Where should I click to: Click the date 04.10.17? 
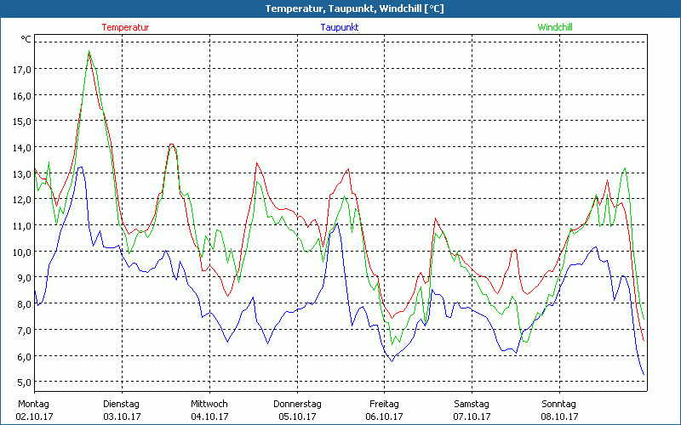(209, 416)
